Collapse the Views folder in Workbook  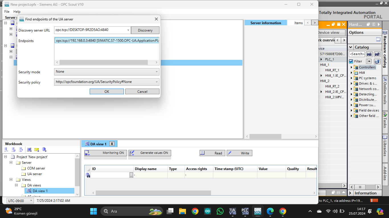coord(11,180)
